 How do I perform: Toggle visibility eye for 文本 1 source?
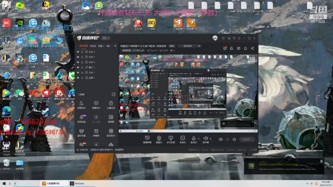click(x=78, y=72)
